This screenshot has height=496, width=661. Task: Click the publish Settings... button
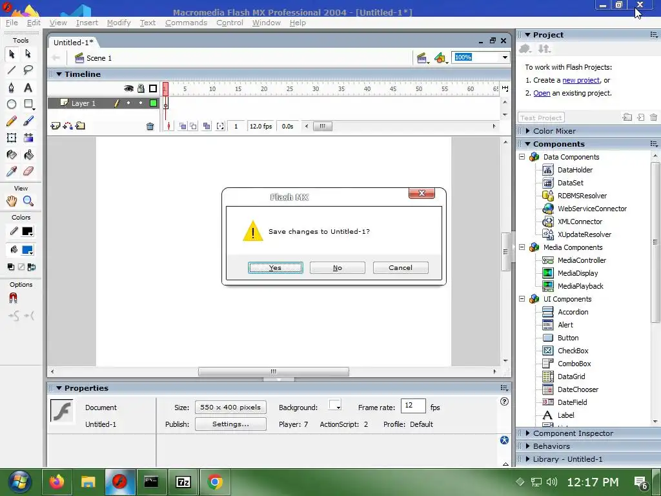click(230, 424)
